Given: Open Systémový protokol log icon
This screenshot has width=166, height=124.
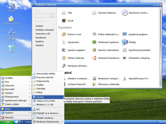Looking at the screenshot, I should tap(124, 50).
